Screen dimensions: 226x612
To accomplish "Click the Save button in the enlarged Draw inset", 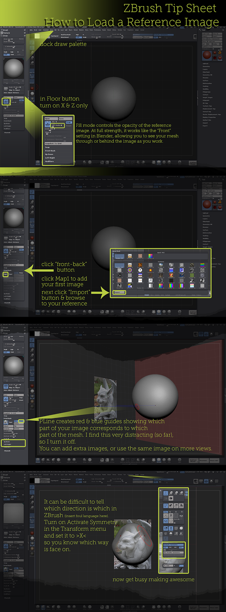I will tap(65, 119).
